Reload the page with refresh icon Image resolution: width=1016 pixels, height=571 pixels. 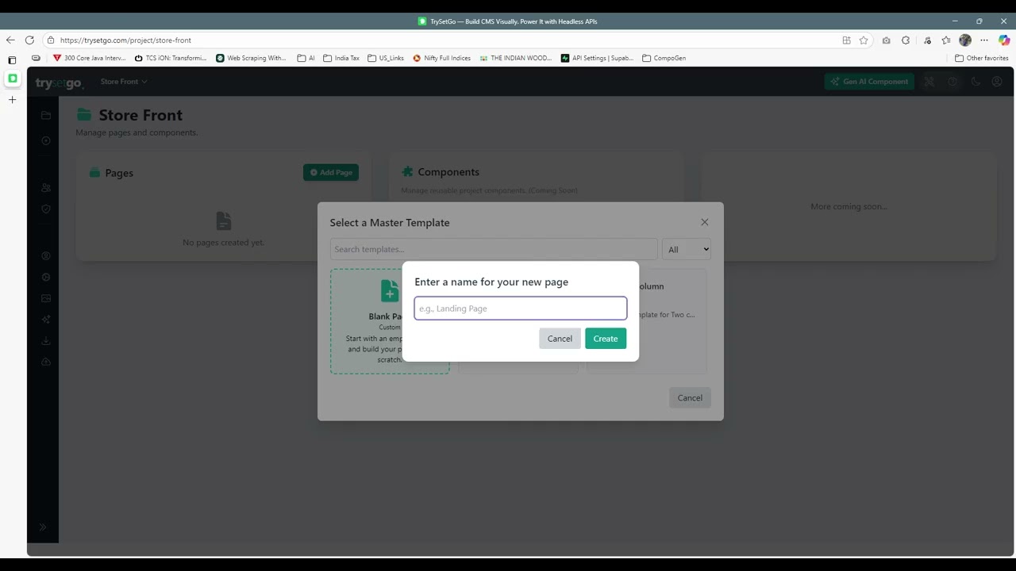tap(29, 40)
